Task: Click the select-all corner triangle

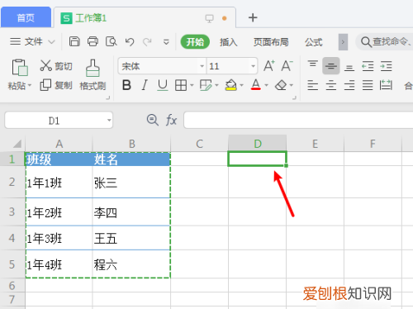Action: (x=17, y=144)
